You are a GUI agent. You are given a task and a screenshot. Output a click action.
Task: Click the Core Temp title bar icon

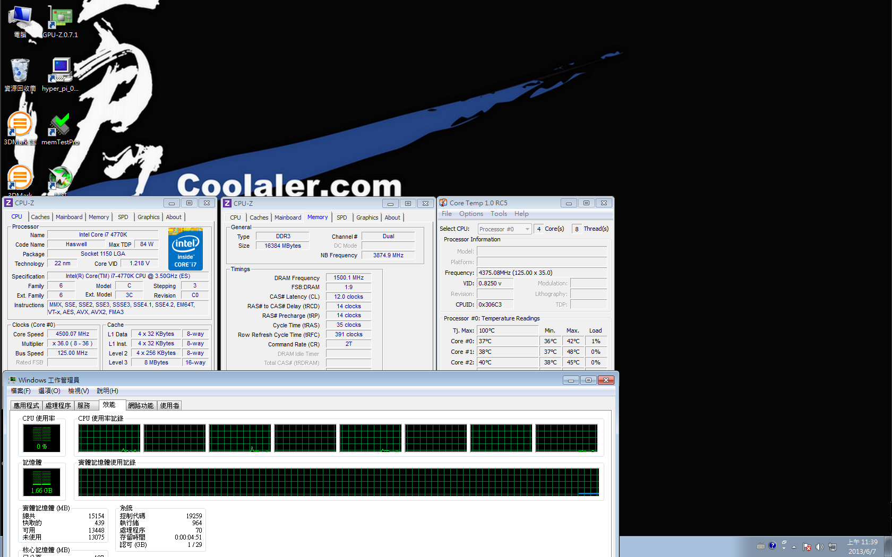pyautogui.click(x=443, y=203)
